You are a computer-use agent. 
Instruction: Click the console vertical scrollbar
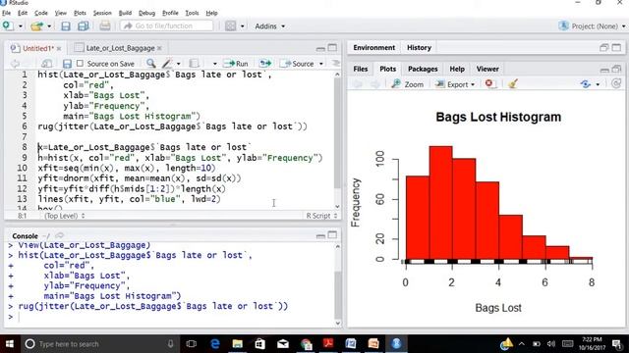click(337, 284)
